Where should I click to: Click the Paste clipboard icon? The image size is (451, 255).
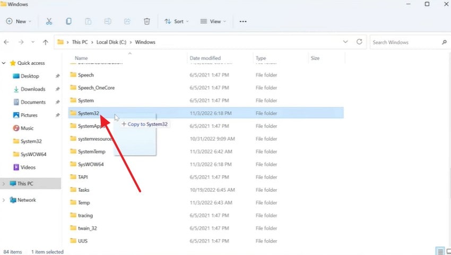88,21
